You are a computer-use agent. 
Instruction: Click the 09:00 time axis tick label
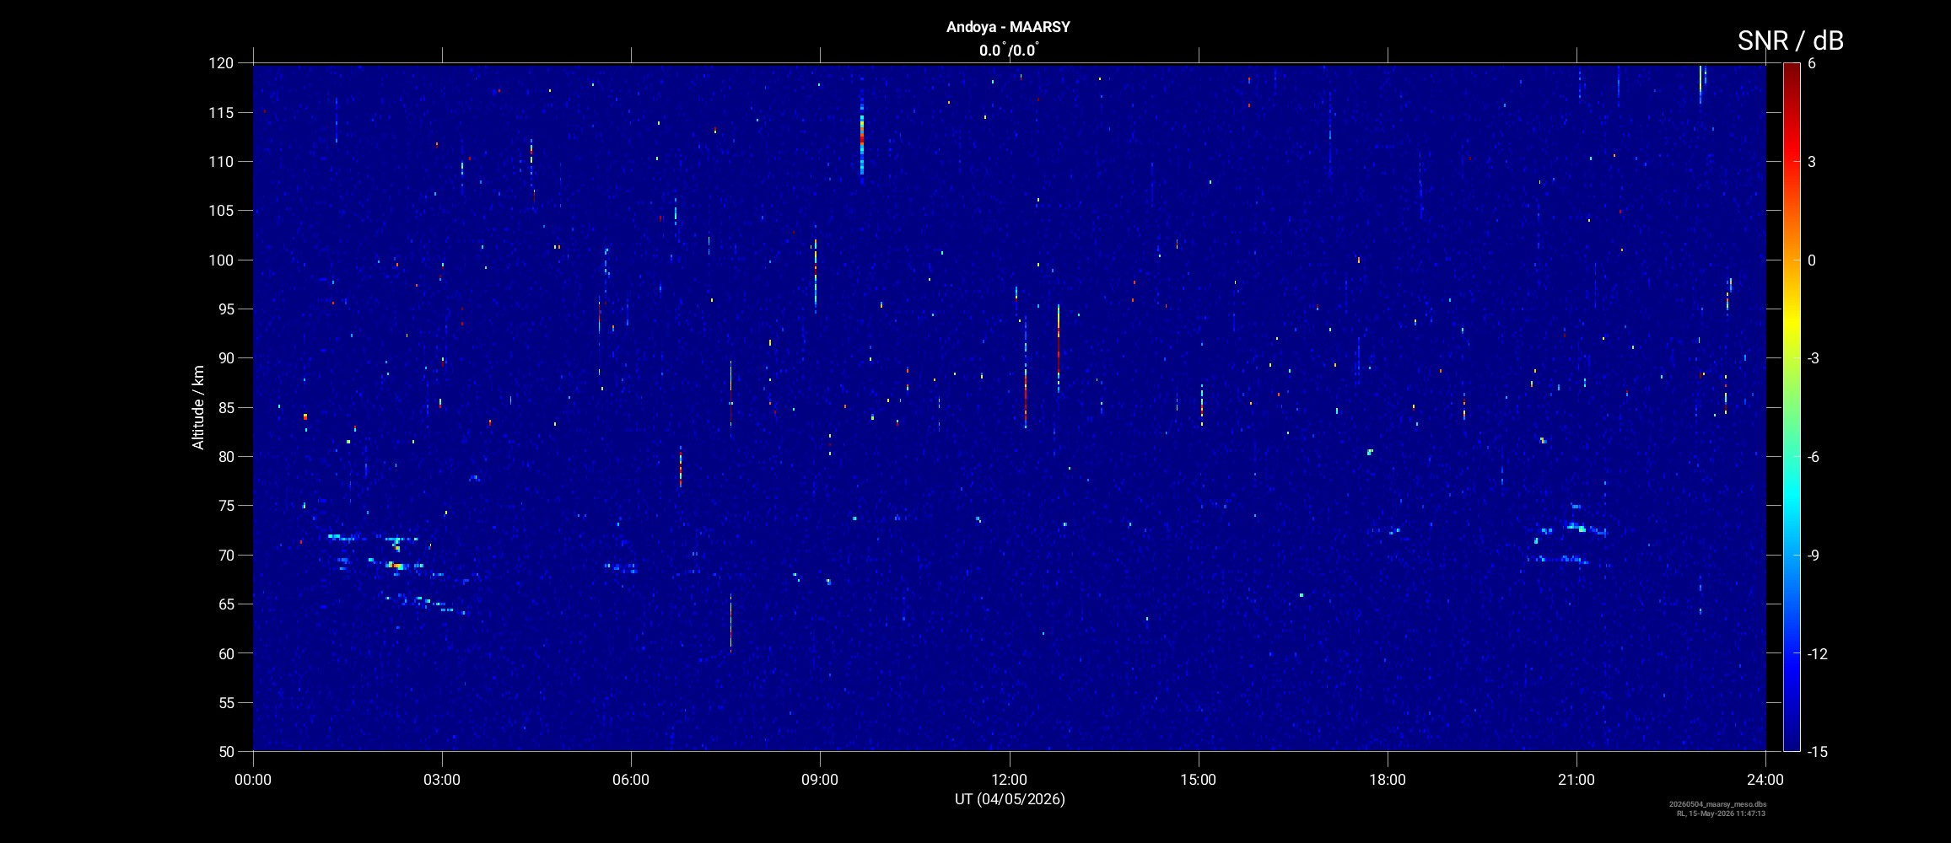click(x=820, y=780)
